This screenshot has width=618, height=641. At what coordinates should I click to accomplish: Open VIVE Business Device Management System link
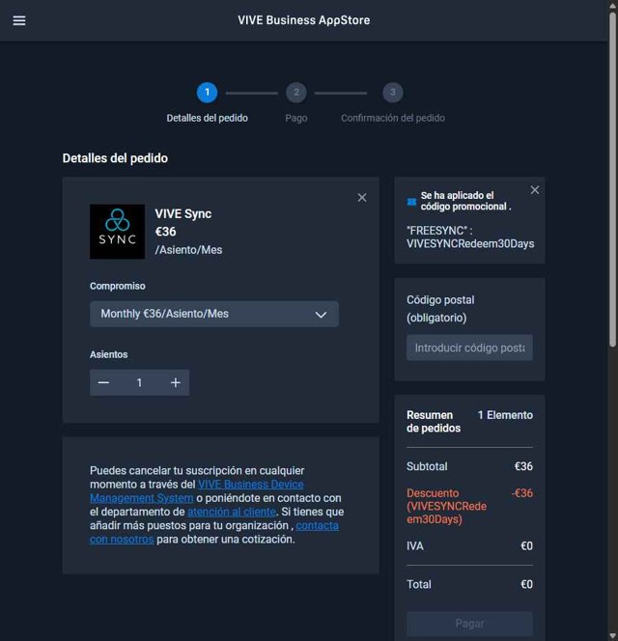point(197,491)
